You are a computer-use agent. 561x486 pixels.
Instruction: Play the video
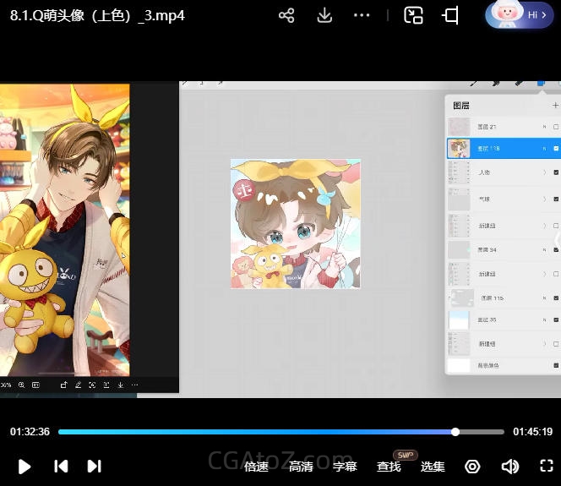tap(25, 466)
